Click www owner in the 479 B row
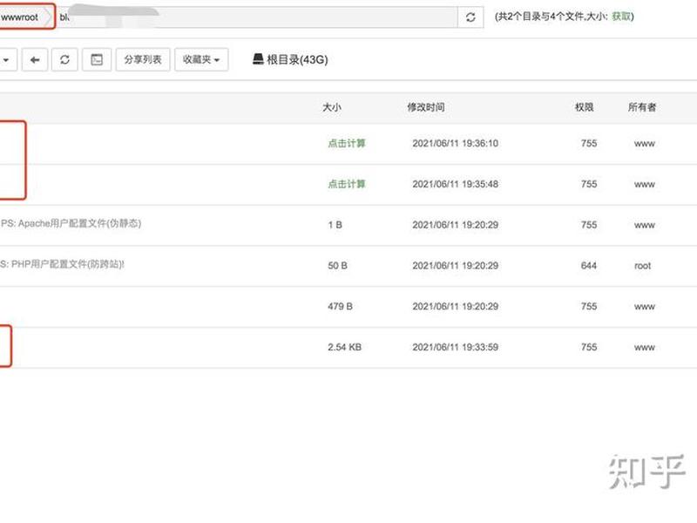Screen dimensions: 697x523 (x=645, y=307)
